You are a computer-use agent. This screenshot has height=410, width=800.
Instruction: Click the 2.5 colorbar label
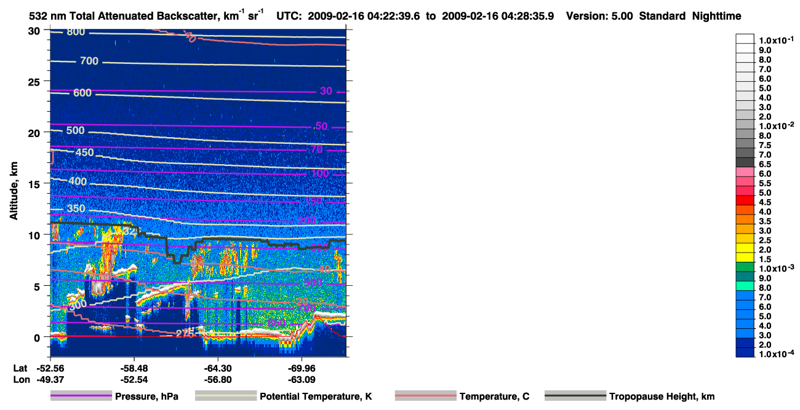point(765,240)
